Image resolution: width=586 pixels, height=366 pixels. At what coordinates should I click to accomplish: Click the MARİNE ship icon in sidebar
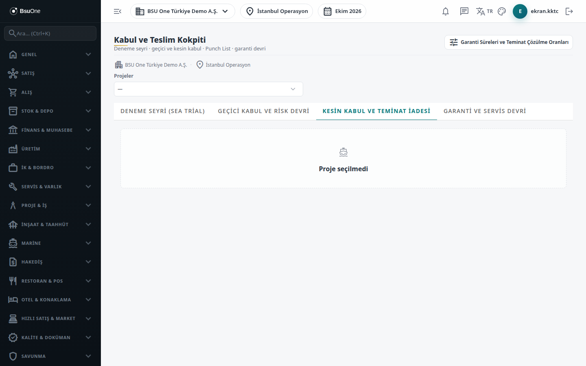[13, 243]
